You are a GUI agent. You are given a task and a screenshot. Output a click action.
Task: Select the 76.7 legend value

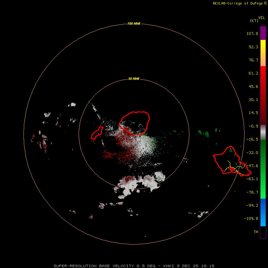coord(253,60)
